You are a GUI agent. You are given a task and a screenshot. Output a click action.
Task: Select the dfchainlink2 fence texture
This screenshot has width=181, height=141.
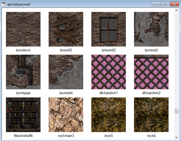(x=151, y=72)
